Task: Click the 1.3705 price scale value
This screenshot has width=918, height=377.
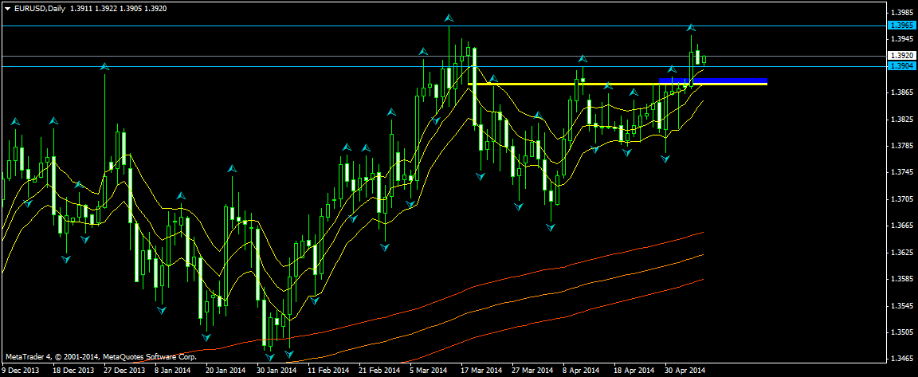Action: point(901,199)
